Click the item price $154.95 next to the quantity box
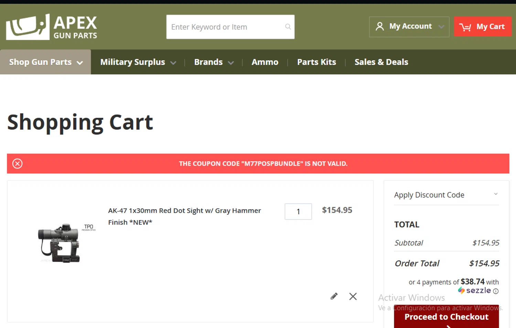Image resolution: width=516 pixels, height=328 pixels. point(337,210)
